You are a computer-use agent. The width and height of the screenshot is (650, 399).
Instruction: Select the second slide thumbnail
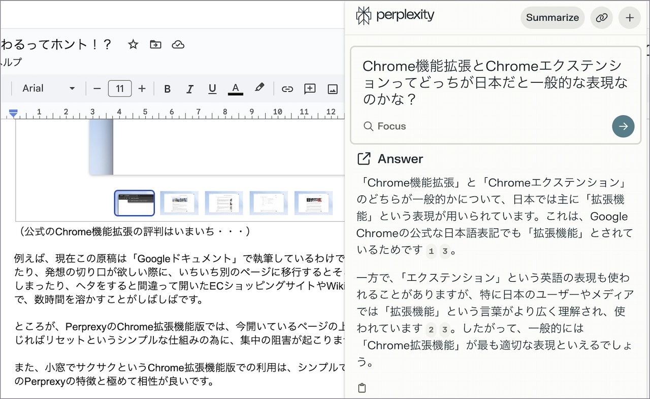[179, 203]
